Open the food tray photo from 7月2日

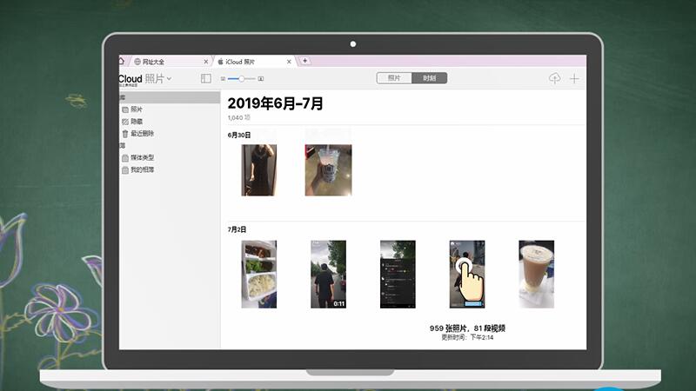click(x=258, y=275)
